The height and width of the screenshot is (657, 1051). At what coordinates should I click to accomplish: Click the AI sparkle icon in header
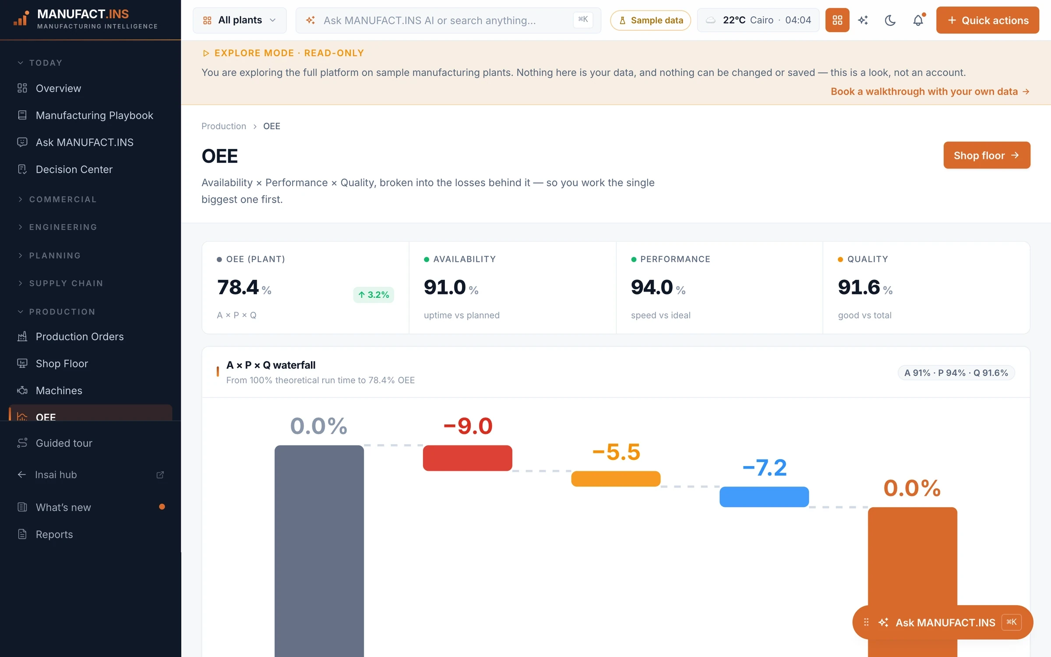(x=863, y=20)
